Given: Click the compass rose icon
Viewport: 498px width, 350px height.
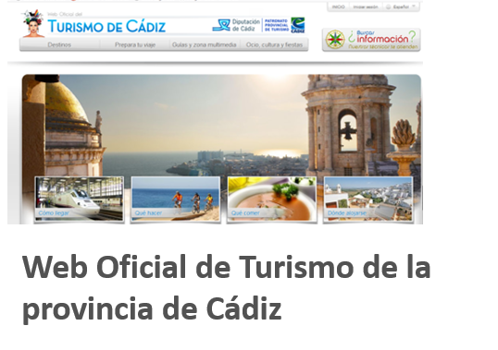Looking at the screenshot, I should pyautogui.click(x=335, y=40).
